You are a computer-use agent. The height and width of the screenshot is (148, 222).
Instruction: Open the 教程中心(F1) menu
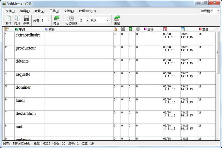pos(87,11)
